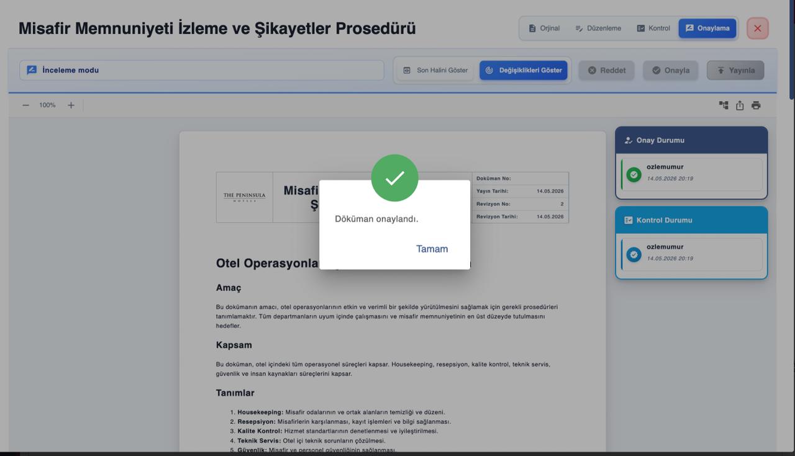795x456 pixels.
Task: Close the document with the red X button
Action: tap(758, 28)
